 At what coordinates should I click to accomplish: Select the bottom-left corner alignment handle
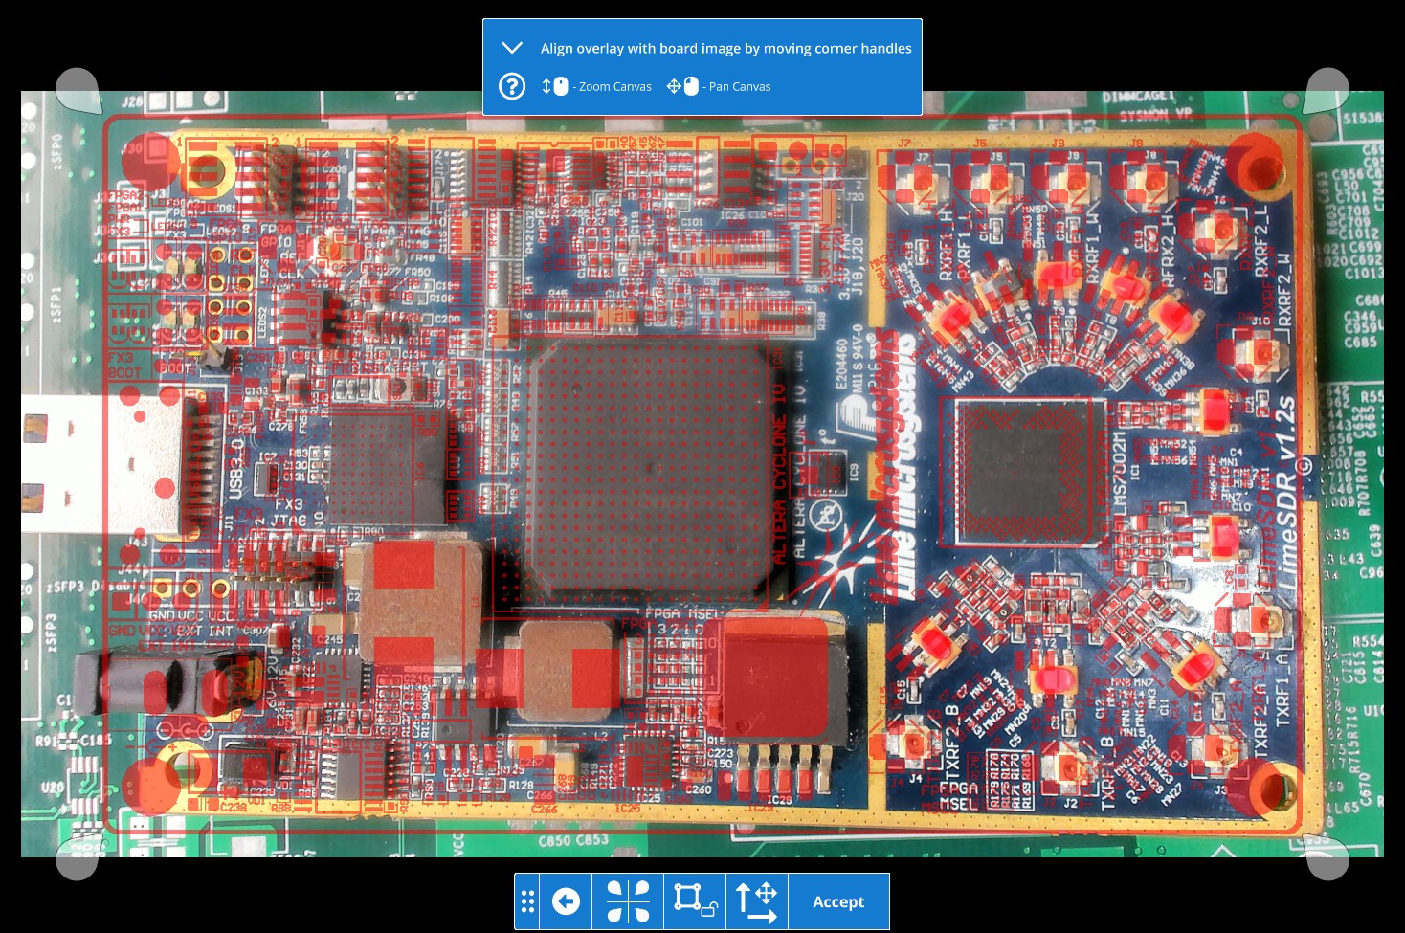[x=78, y=856]
